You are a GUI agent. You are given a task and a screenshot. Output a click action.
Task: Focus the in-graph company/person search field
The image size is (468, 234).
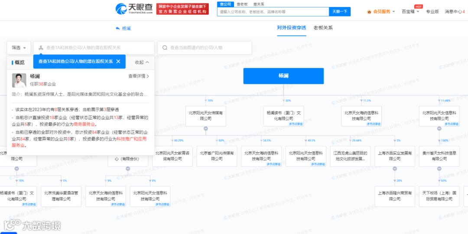point(205,48)
